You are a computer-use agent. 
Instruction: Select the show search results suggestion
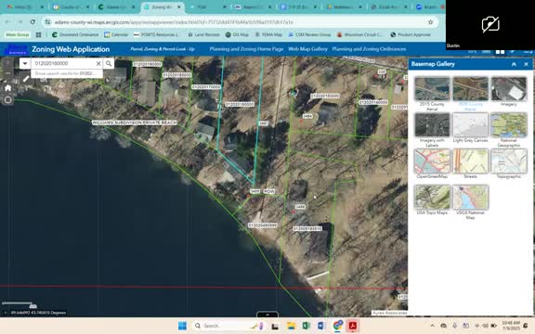click(67, 73)
